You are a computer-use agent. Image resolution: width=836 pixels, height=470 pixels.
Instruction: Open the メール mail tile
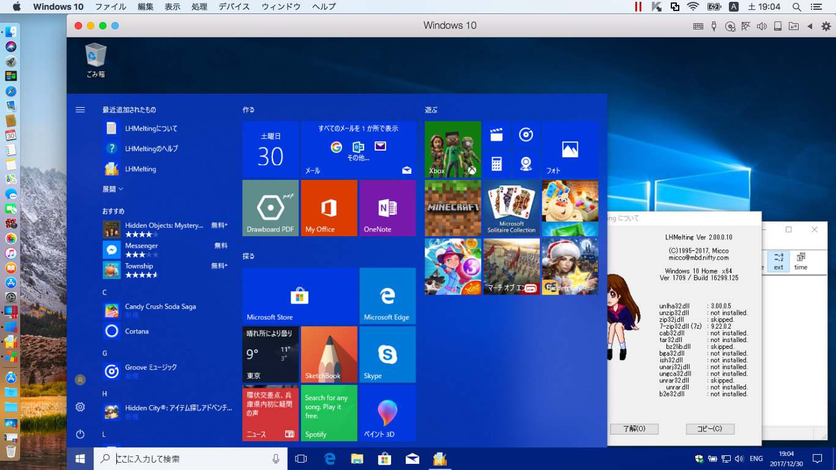358,149
